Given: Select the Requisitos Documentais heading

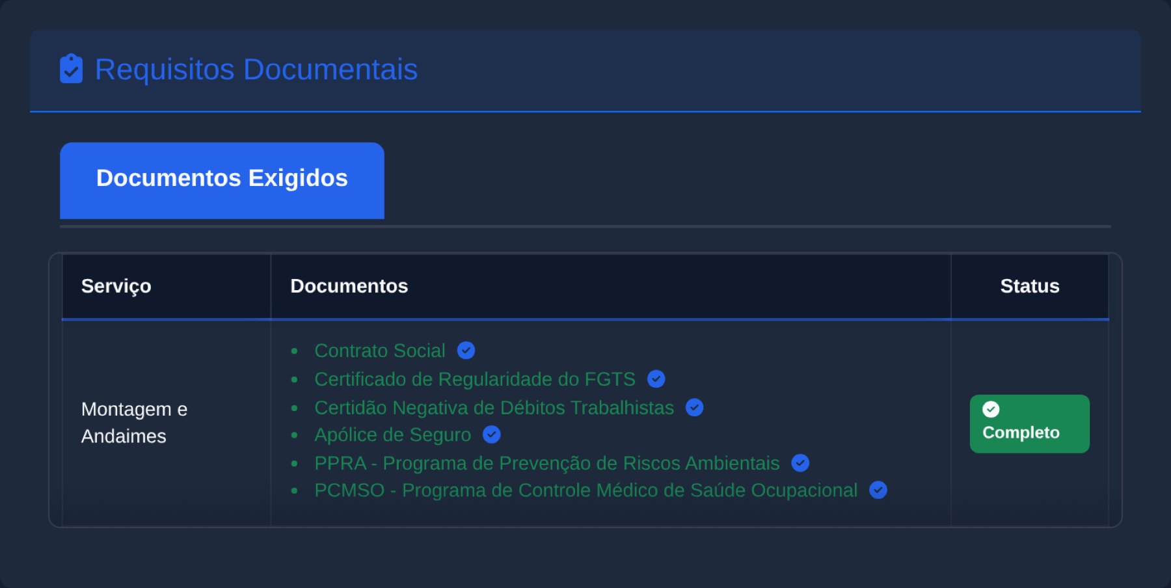Looking at the screenshot, I should click(x=256, y=70).
